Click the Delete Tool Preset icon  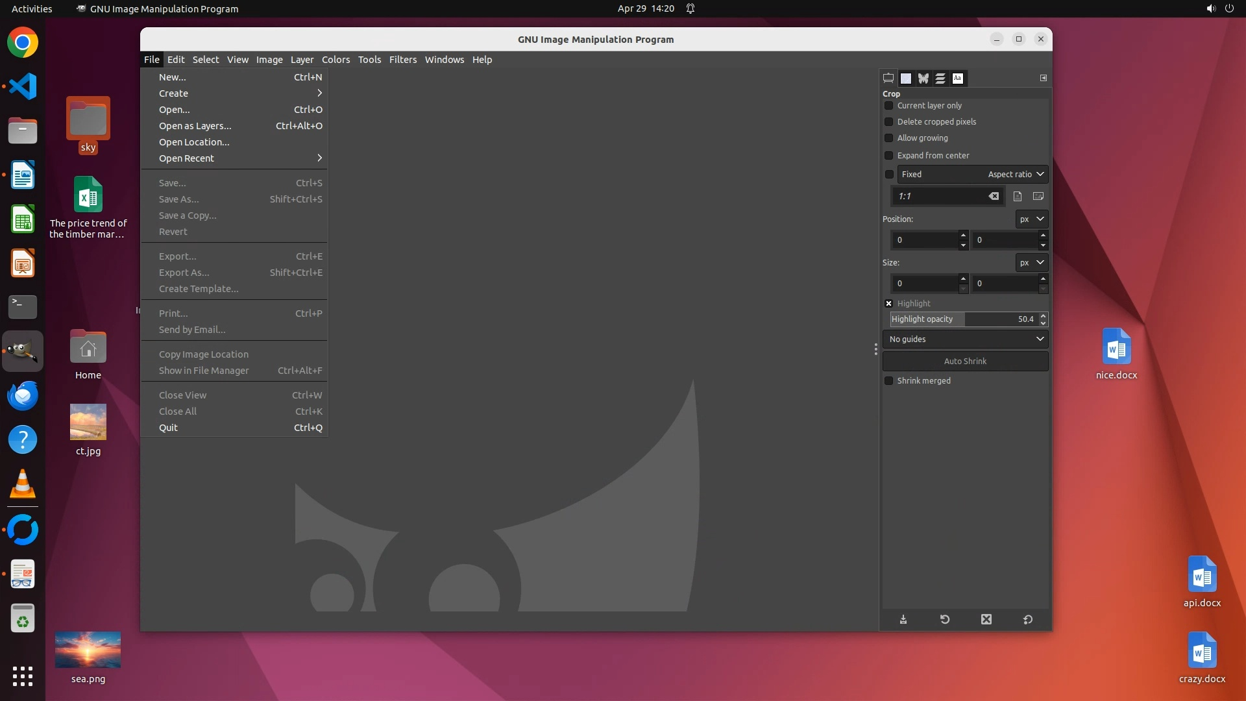(x=986, y=619)
